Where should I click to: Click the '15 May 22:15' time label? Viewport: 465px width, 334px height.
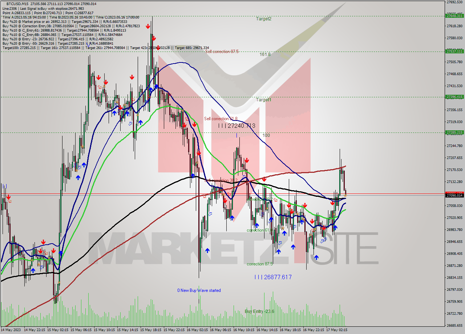tap(175, 330)
